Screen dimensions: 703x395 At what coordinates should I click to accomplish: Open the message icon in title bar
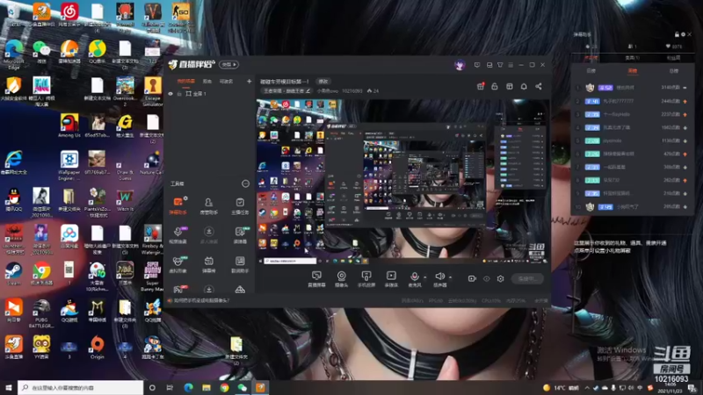(x=477, y=65)
